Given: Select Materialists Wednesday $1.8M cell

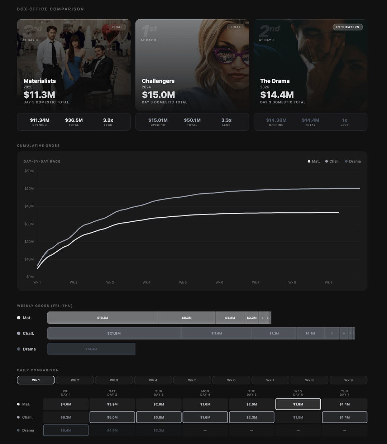Looking at the screenshot, I should coord(298,404).
